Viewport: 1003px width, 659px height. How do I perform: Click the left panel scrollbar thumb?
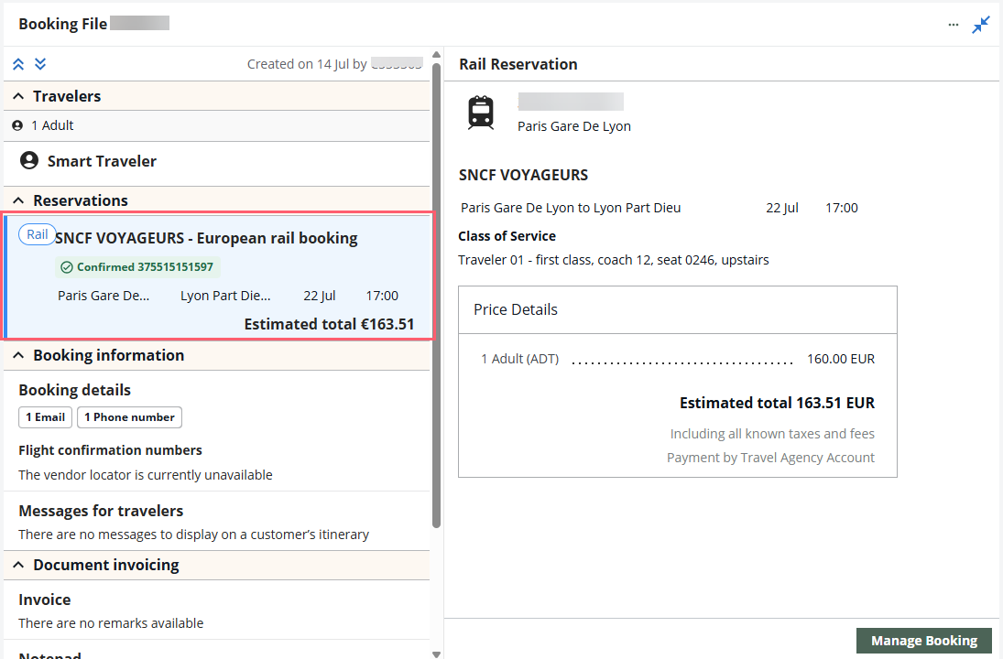(436, 296)
